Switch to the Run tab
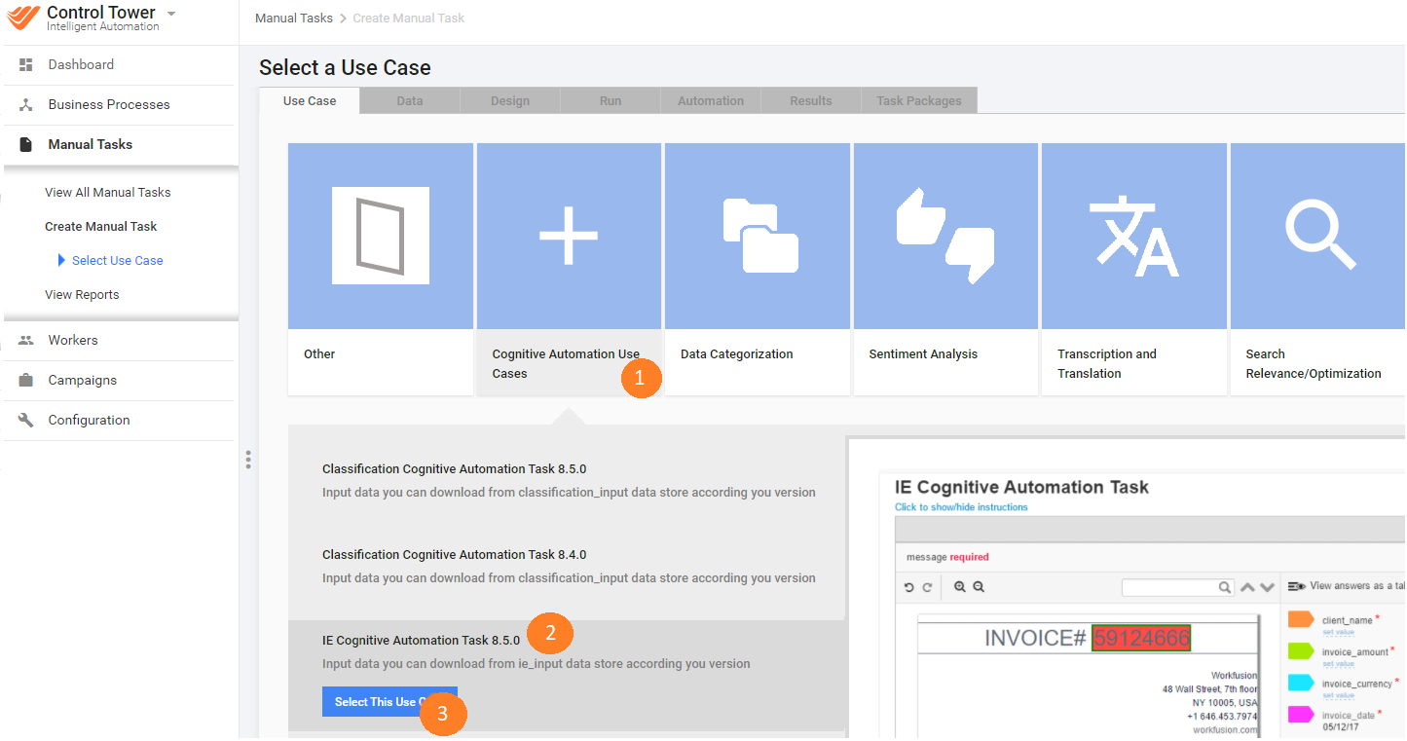The image size is (1407, 741). tap(611, 100)
